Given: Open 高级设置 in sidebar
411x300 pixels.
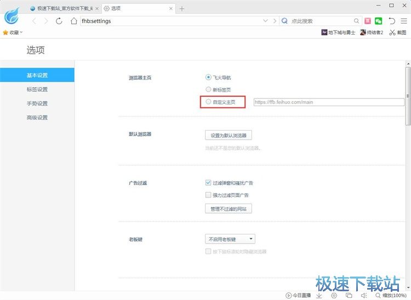Looking at the screenshot, I should (37, 118).
